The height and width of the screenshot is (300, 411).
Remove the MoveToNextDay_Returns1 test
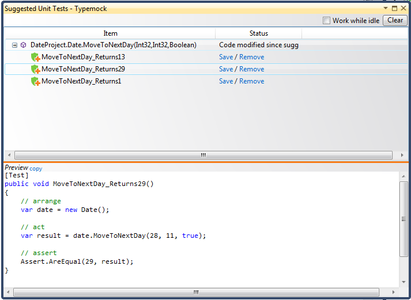252,81
